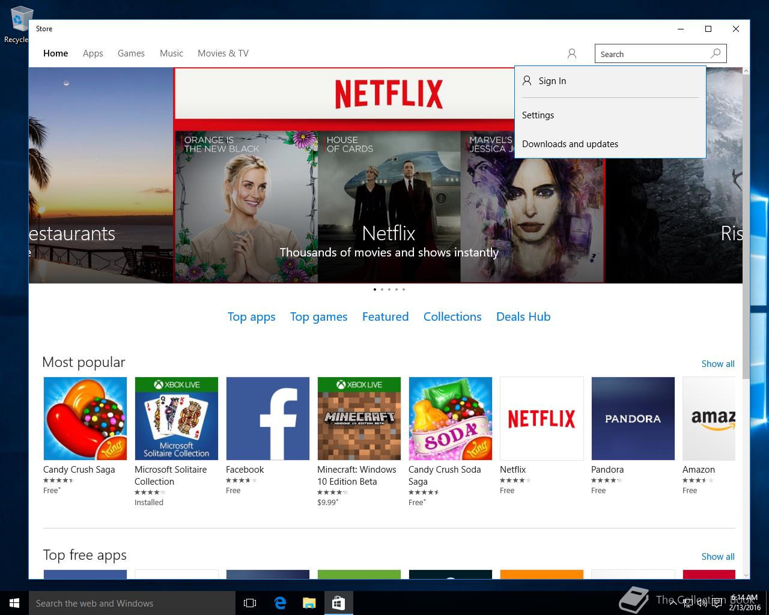Switch to the Music tab
769x615 pixels.
click(x=171, y=53)
